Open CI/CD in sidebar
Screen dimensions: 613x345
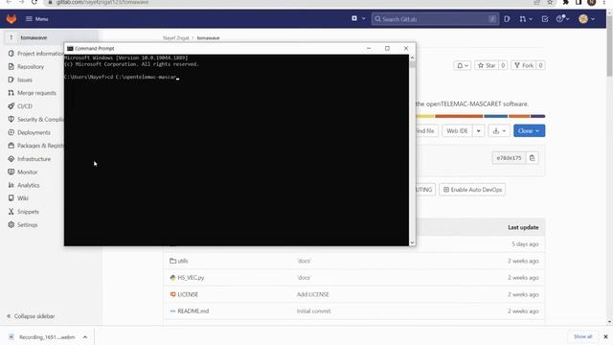[25, 106]
